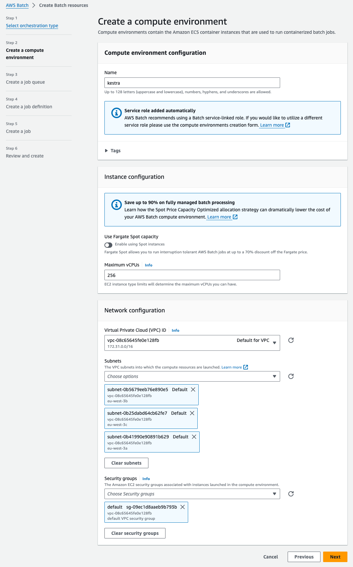The width and height of the screenshot is (353, 567).
Task: Enable using Fargate Spot instances toggle
Action: point(108,245)
